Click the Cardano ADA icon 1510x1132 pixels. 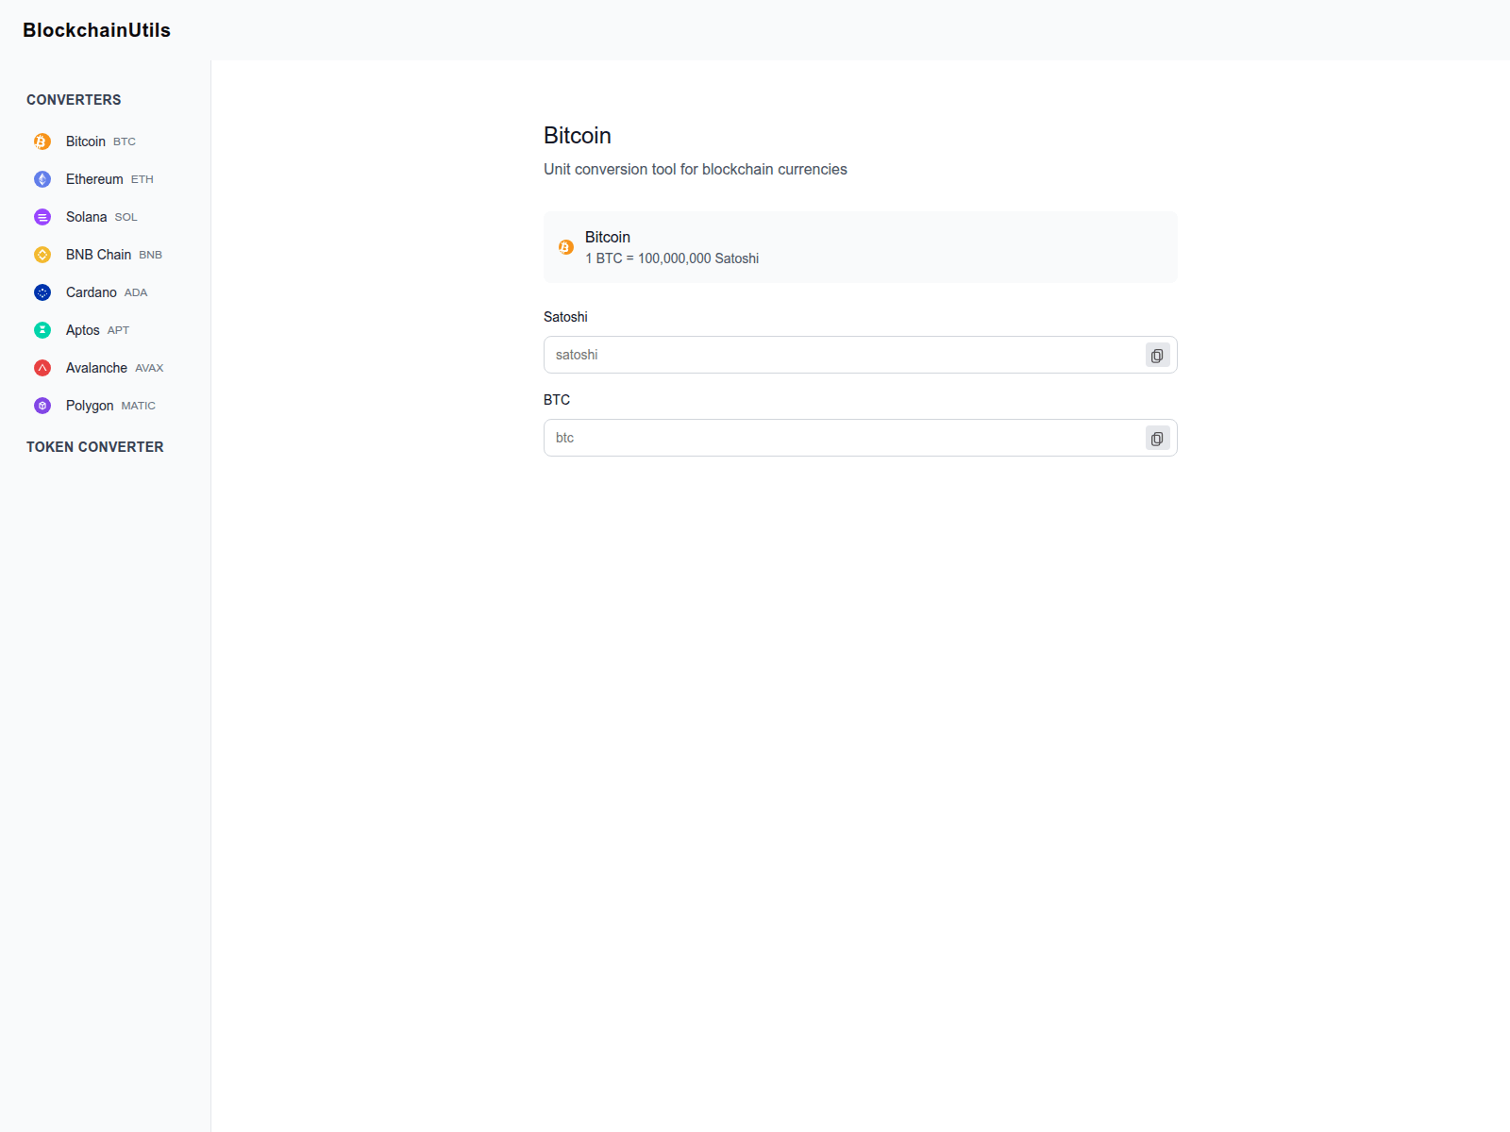click(x=42, y=291)
